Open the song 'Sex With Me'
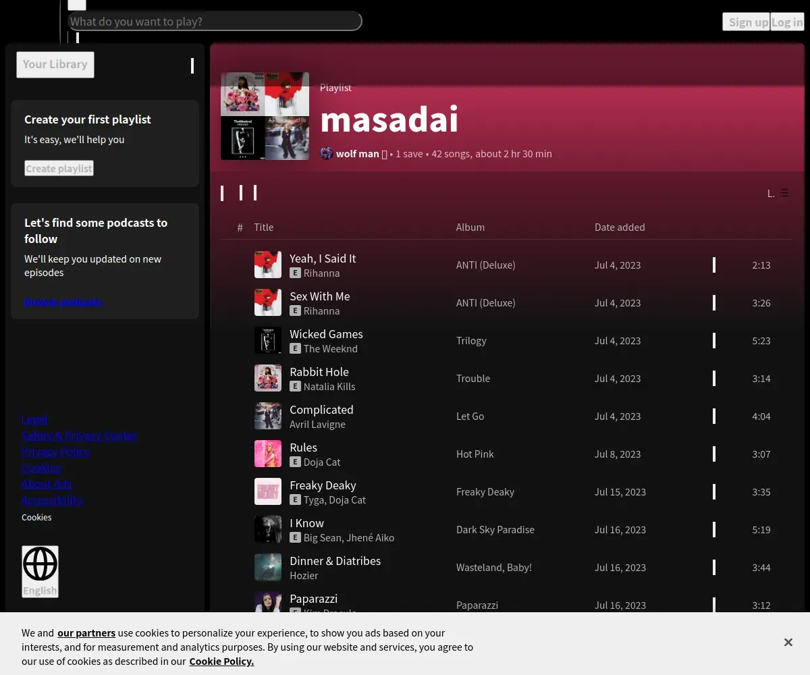The image size is (810, 675). tap(320, 296)
